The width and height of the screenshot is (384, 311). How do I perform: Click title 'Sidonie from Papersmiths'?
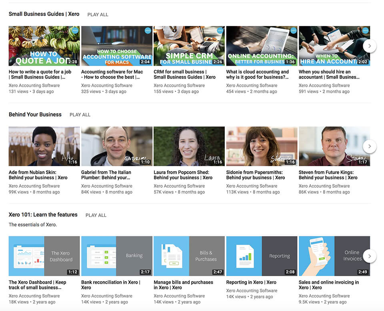[x=256, y=175]
